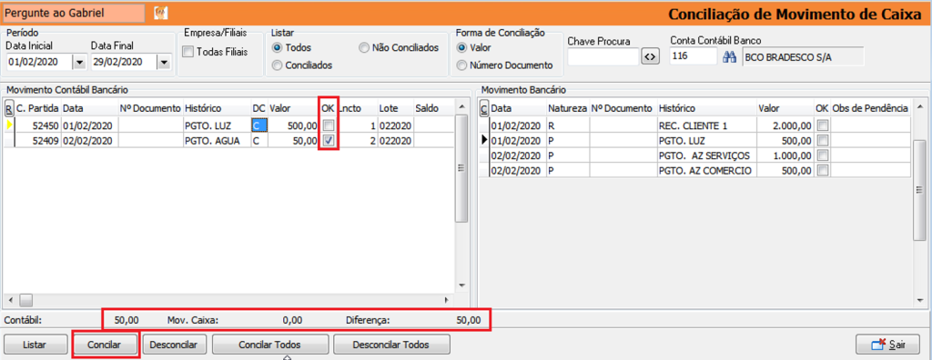Select Valor as conciliation form
The image size is (932, 360).
click(x=461, y=47)
